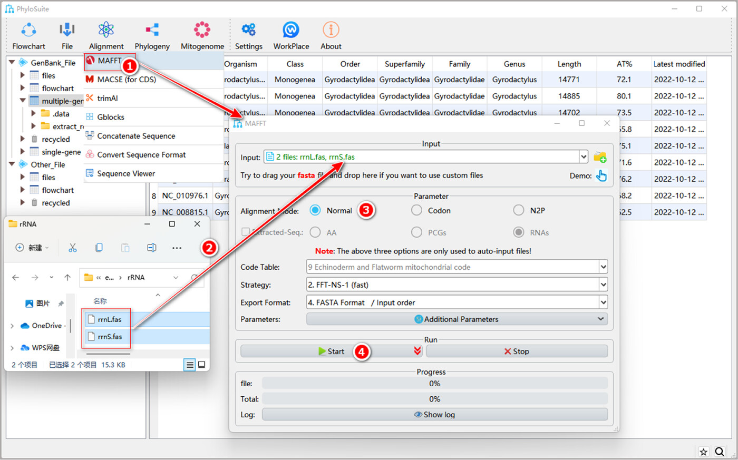Viewport: 738px width, 460px height.
Task: Select the AA radio option
Action: pos(315,232)
